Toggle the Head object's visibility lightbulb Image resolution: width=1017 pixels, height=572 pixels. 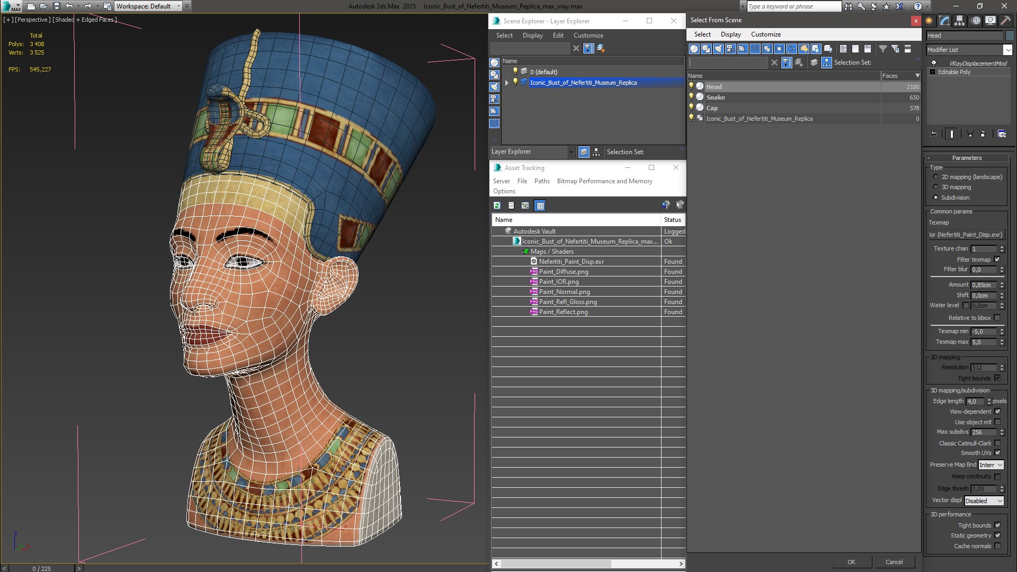(691, 86)
